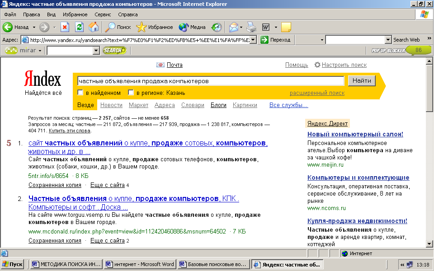The height and width of the screenshot is (271, 434).
Task: Edit with Microsoft Word toolbar icon
Action: pyautogui.click(x=266, y=27)
